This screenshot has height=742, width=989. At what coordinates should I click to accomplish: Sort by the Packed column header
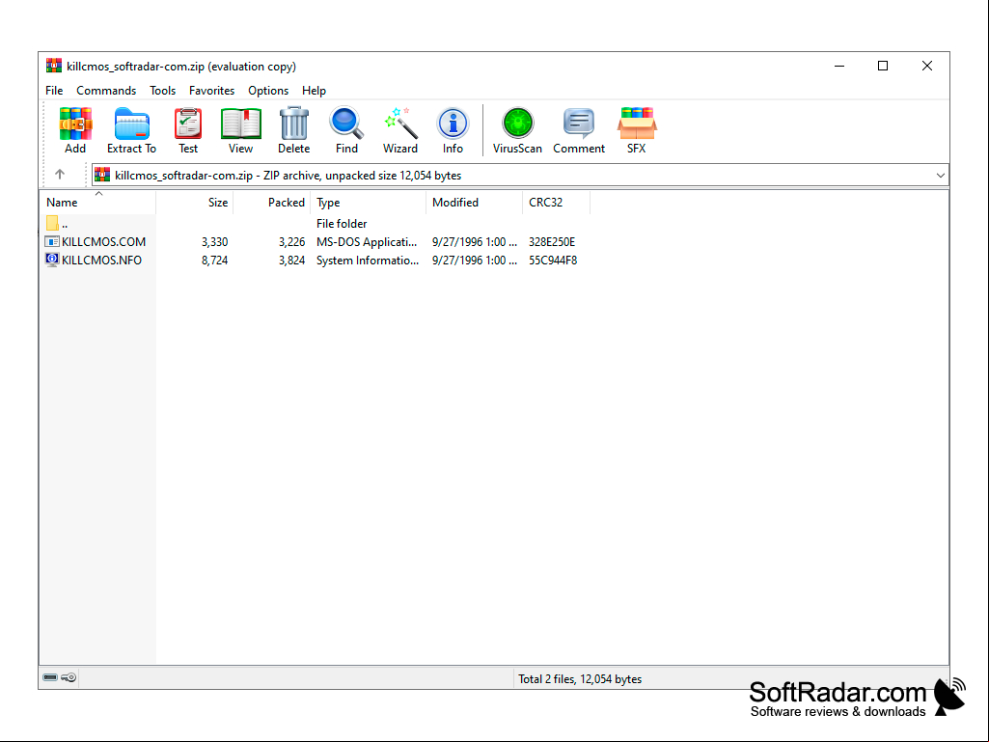pos(272,202)
